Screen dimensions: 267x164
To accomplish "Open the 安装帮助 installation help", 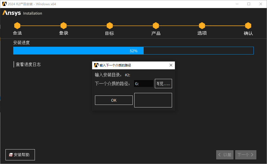I will pos(20,155).
